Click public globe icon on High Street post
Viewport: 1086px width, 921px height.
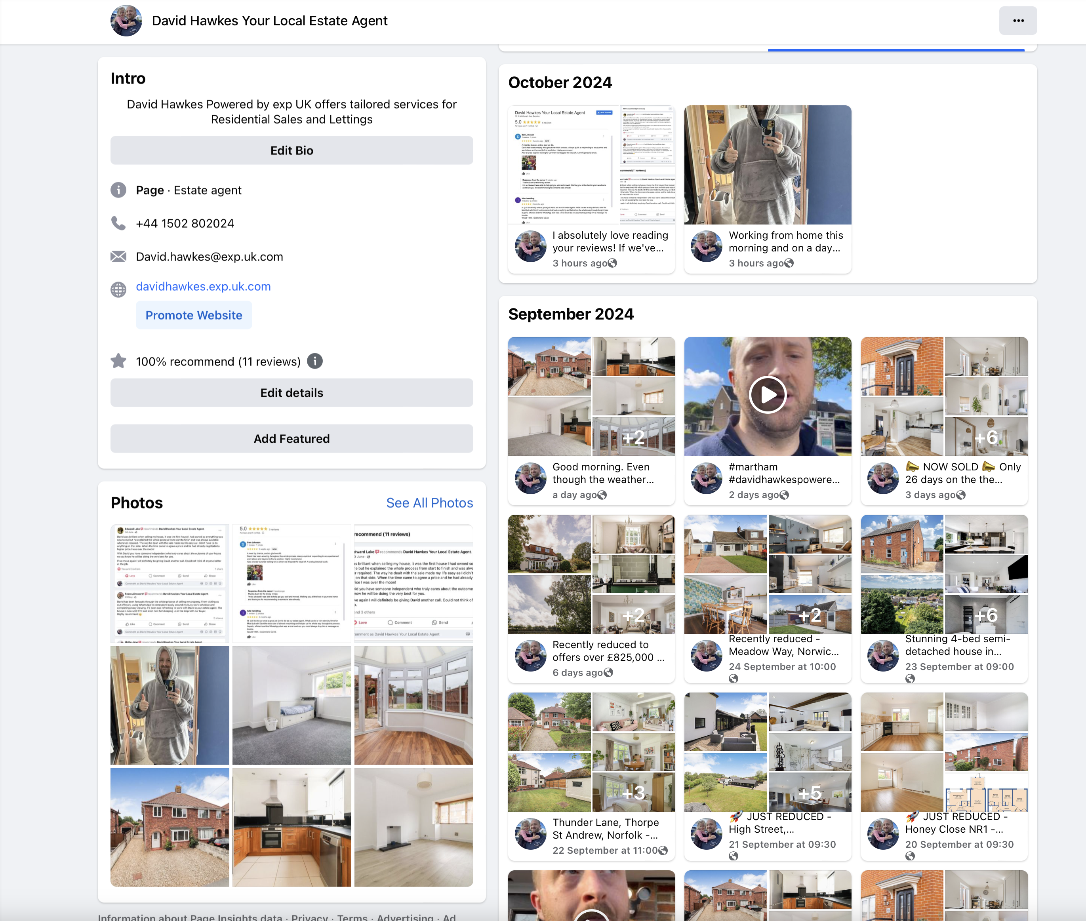point(734,856)
